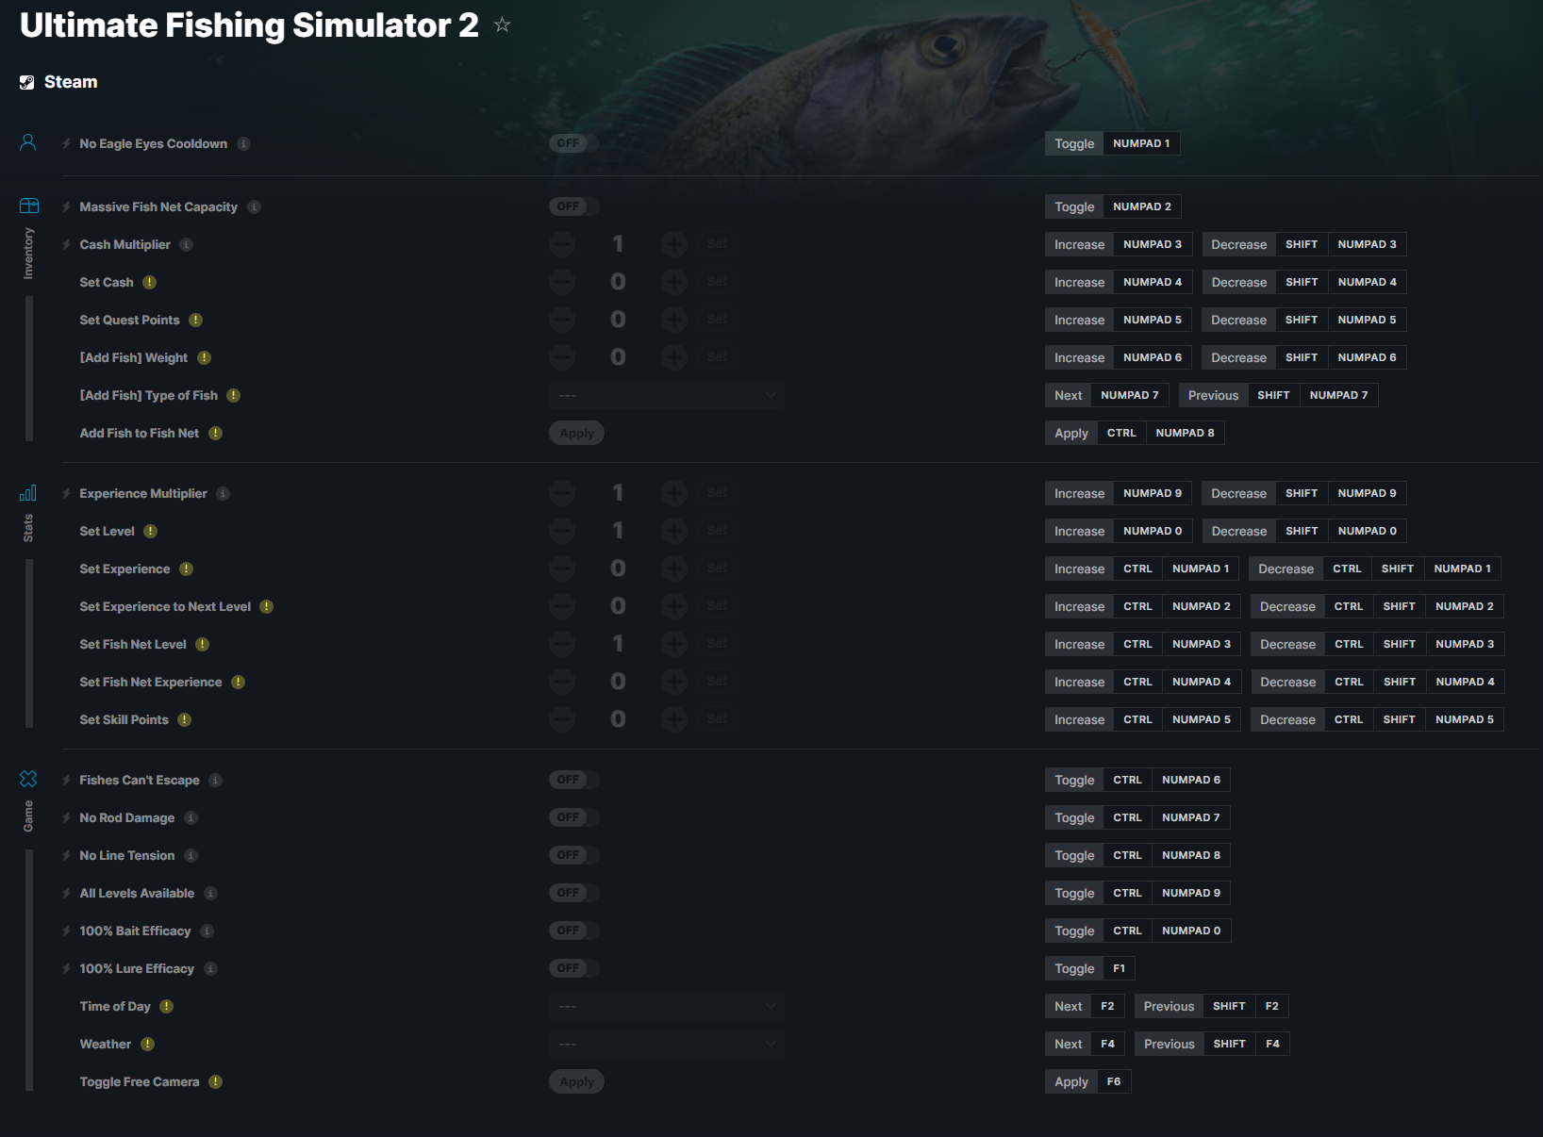
Task: Open the Weather dropdown
Action: 667,1044
